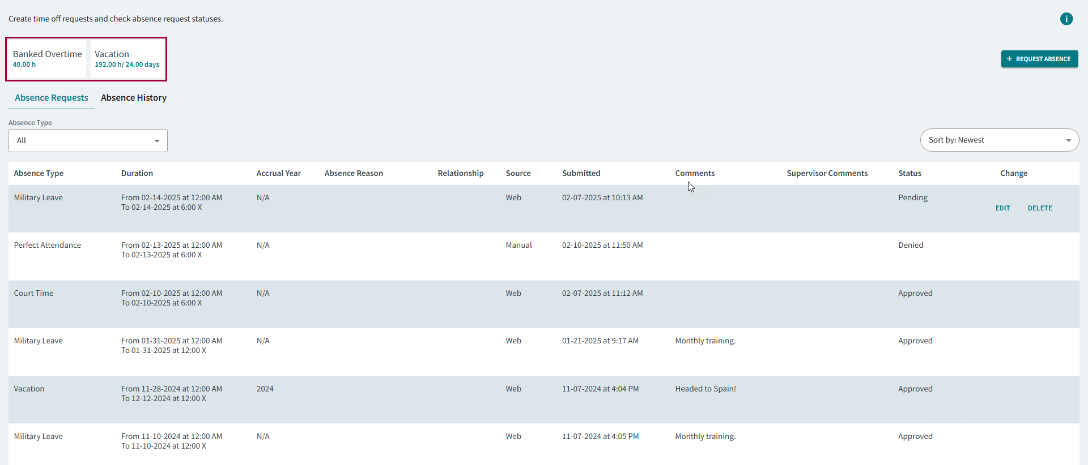Screen dimensions: 1088x465
Task: Click the Submitted column header
Action: (581, 173)
